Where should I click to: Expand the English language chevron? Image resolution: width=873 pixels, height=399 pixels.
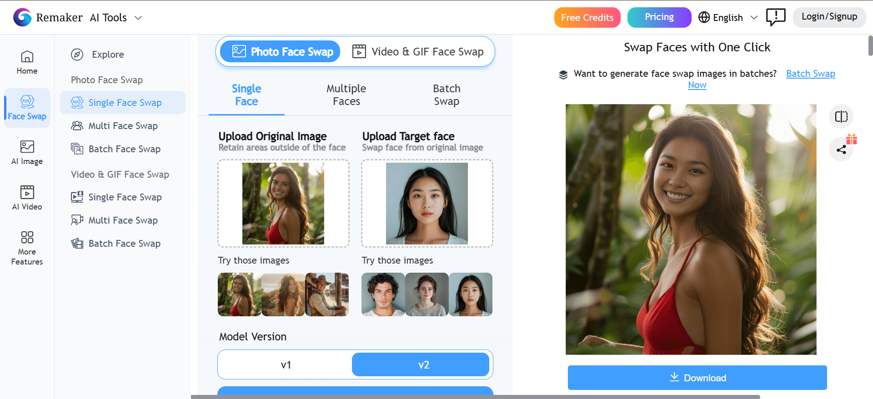754,18
